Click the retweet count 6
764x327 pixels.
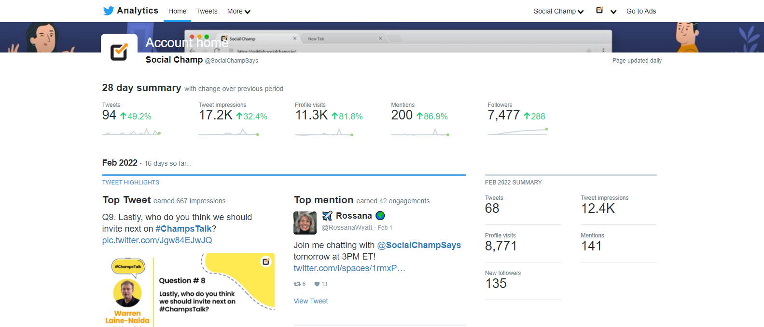(304, 284)
